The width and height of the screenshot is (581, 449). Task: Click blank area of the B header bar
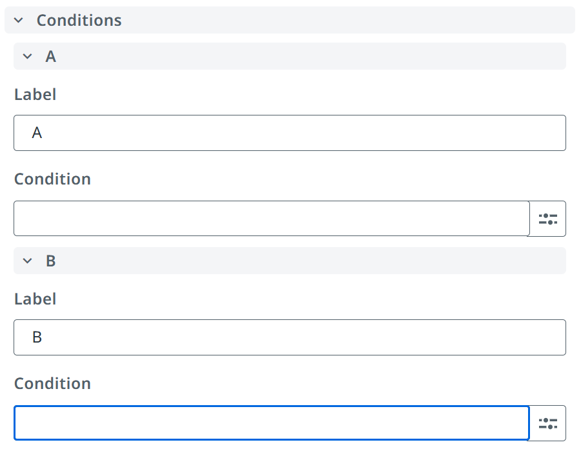point(311,261)
